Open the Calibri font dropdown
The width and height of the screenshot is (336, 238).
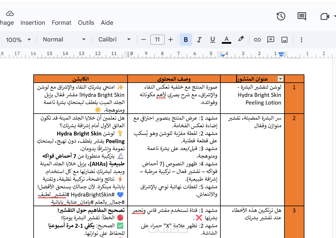pyautogui.click(x=114, y=39)
